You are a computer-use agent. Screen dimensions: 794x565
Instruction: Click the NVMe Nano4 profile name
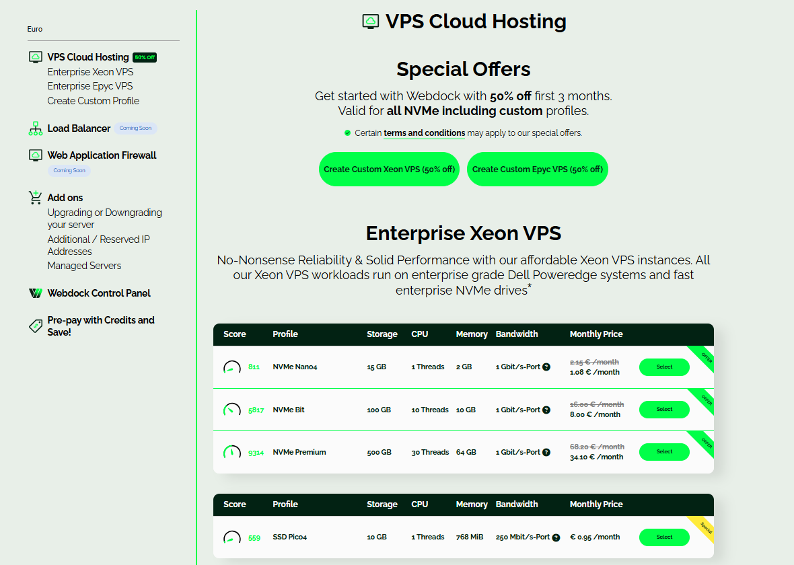[x=295, y=367]
